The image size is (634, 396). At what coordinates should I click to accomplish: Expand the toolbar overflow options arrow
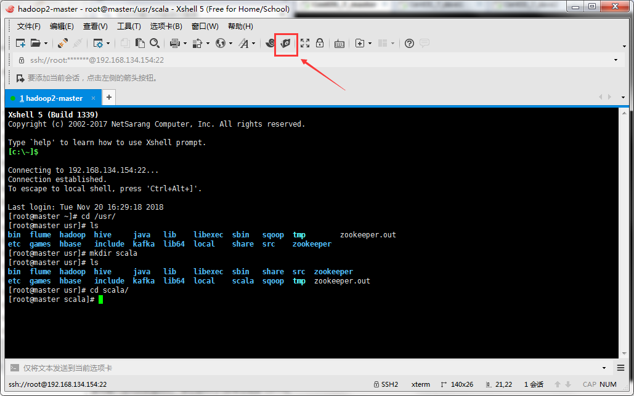tap(624, 46)
